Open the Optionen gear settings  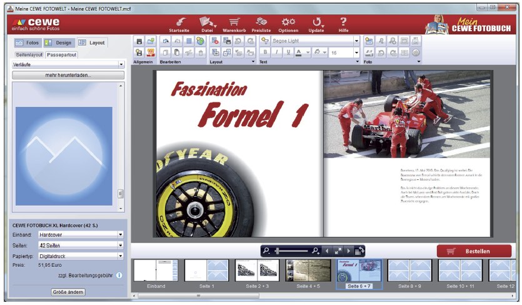click(x=288, y=22)
